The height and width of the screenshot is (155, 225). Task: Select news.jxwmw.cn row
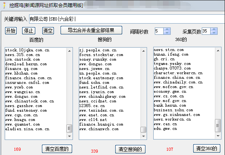[x=94, y=69]
